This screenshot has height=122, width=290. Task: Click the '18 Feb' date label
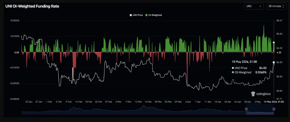coord(89,102)
